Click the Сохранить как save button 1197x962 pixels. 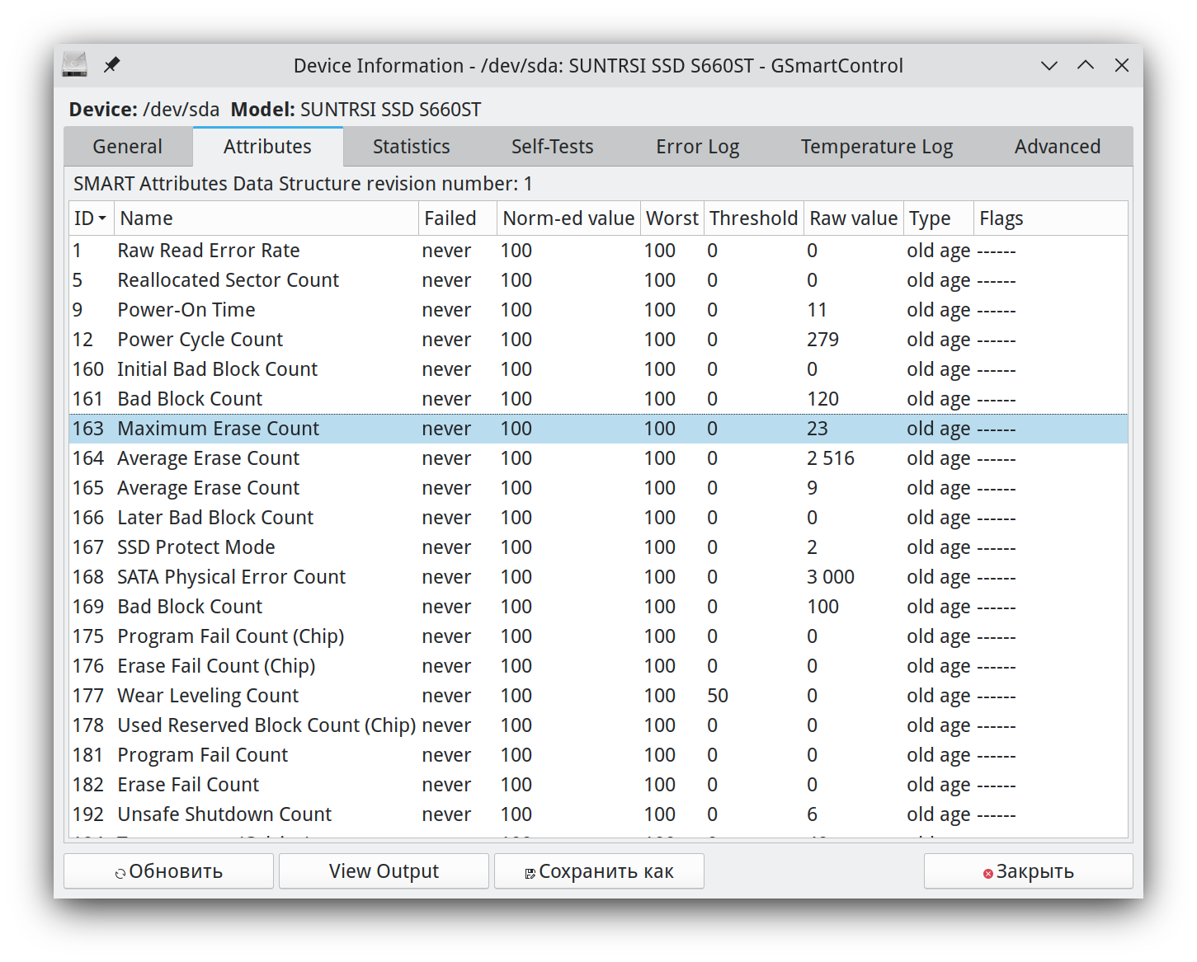[x=600, y=871]
